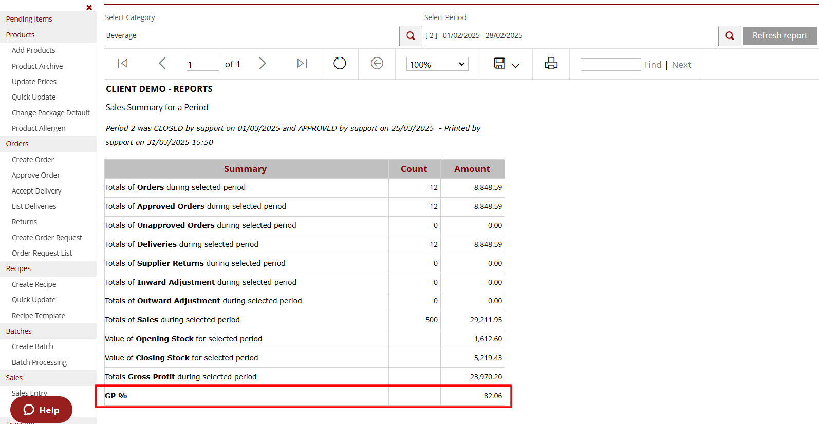
Task: Select Create Order from the sidebar
Action: point(33,160)
